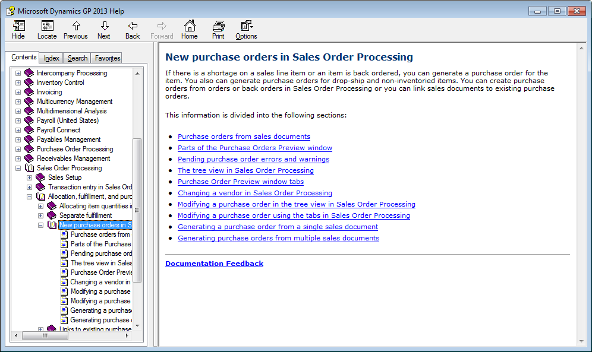Open 'Modifying a purchase order using the tabs' link
This screenshot has width=592, height=352.
294,215
